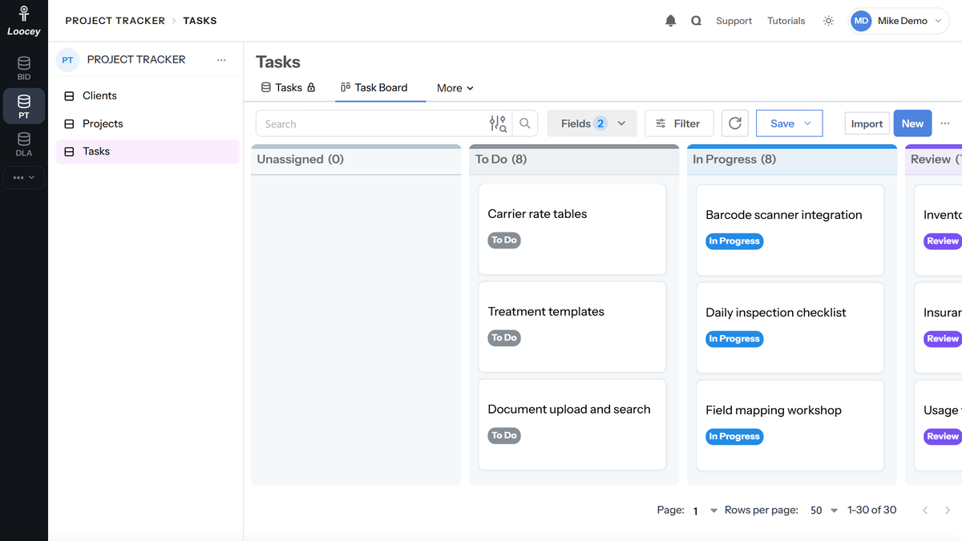Open Projects in the sidebar

point(148,123)
